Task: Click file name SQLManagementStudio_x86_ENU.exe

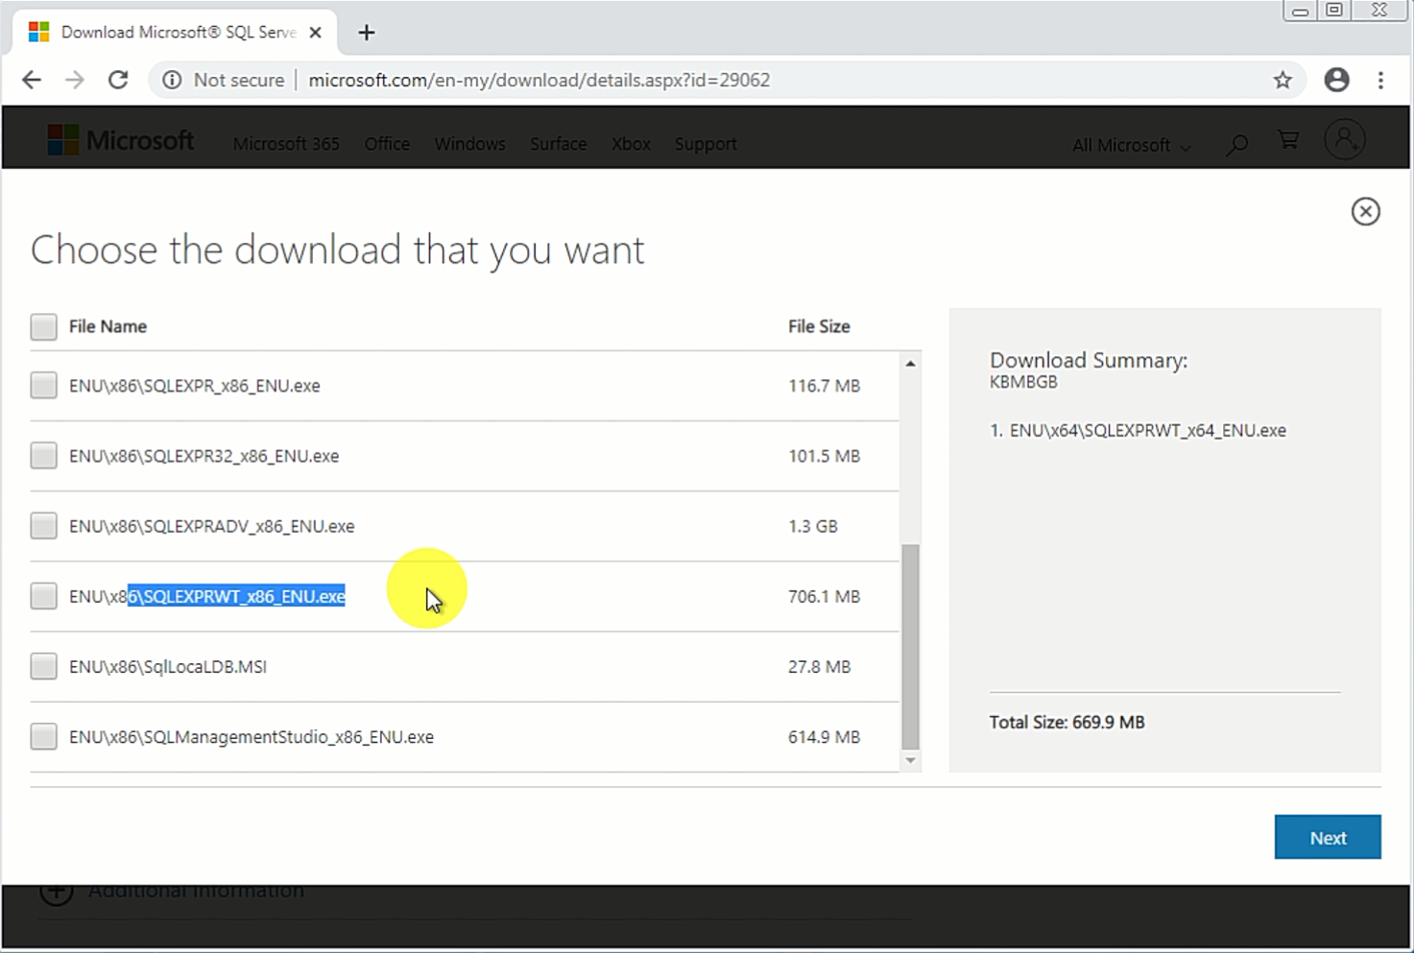Action: point(252,737)
